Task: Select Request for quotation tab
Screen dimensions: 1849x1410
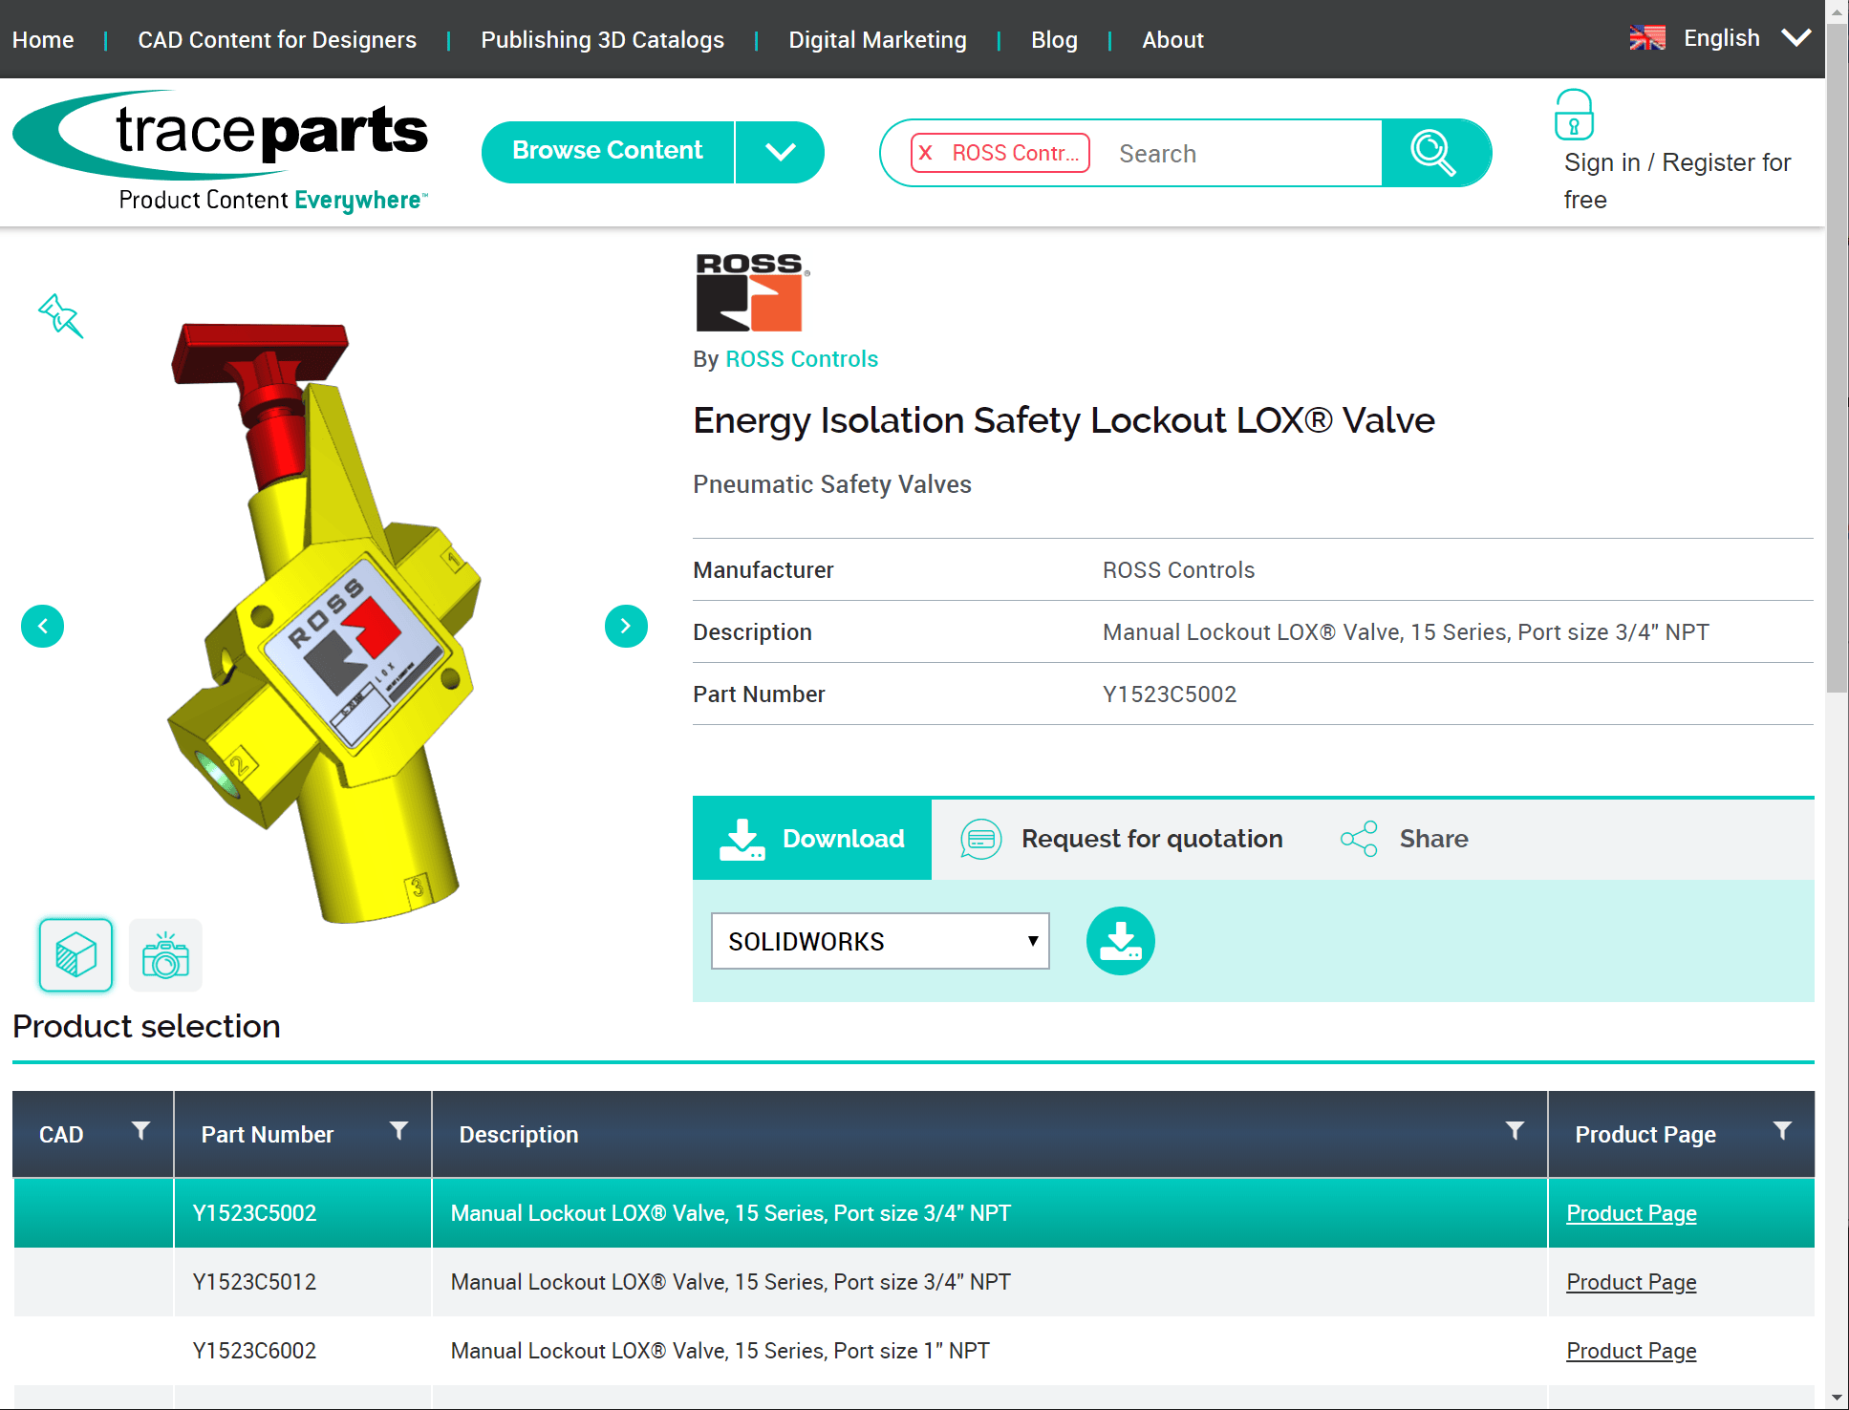Action: coord(1122,839)
